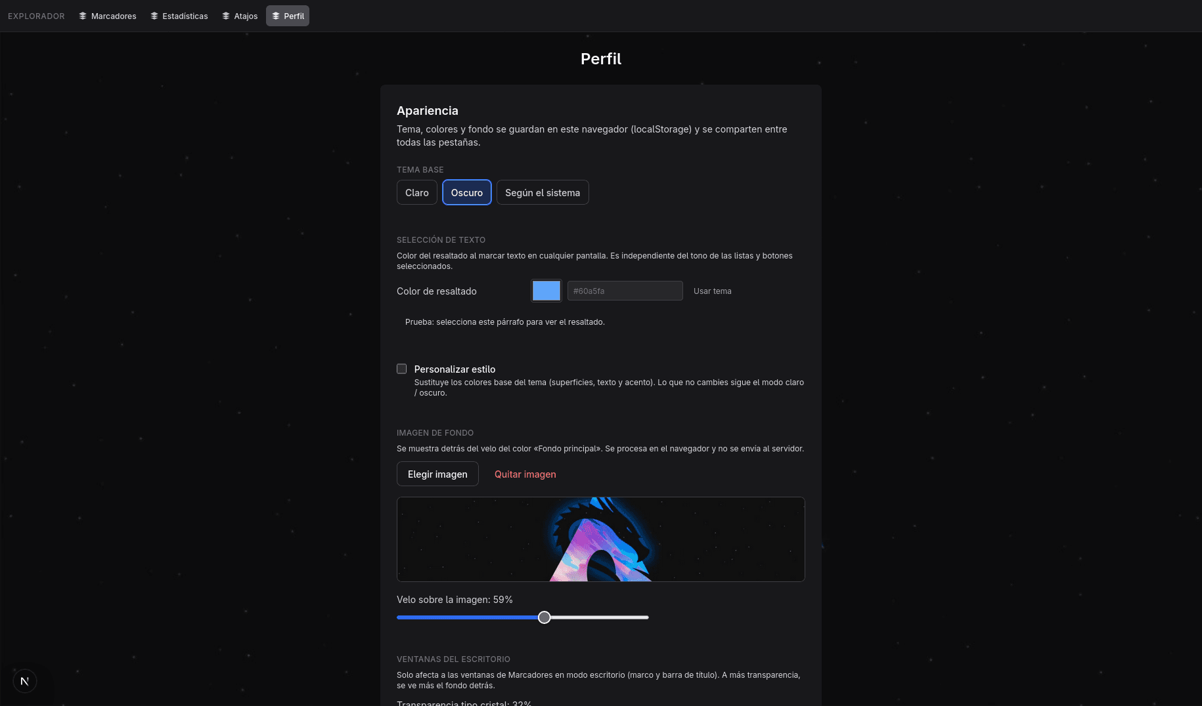Open the Next.js dev tools badge
The width and height of the screenshot is (1202, 706).
point(25,681)
